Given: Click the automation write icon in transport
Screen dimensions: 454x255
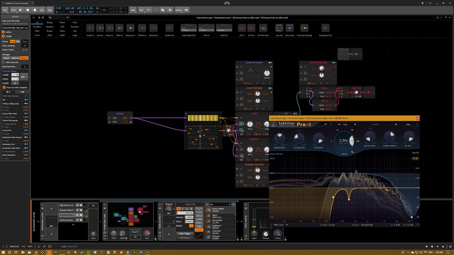Looking at the screenshot, I should (42, 10).
